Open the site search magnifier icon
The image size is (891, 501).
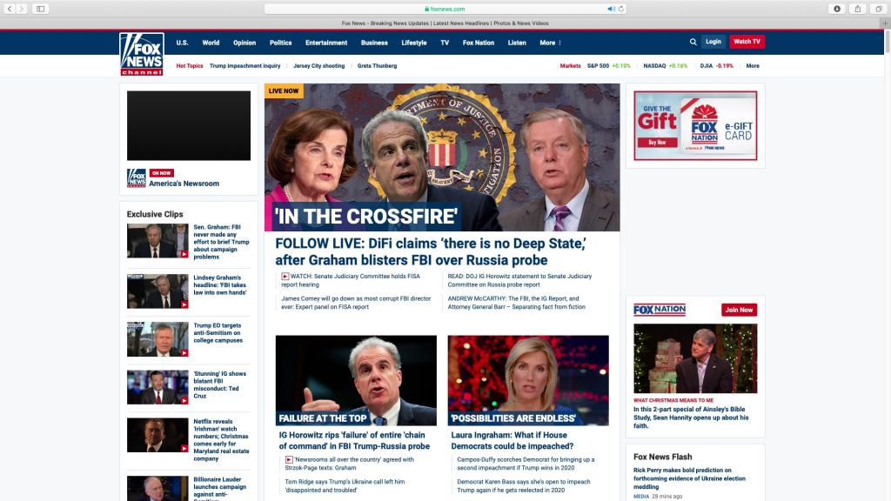tap(693, 42)
